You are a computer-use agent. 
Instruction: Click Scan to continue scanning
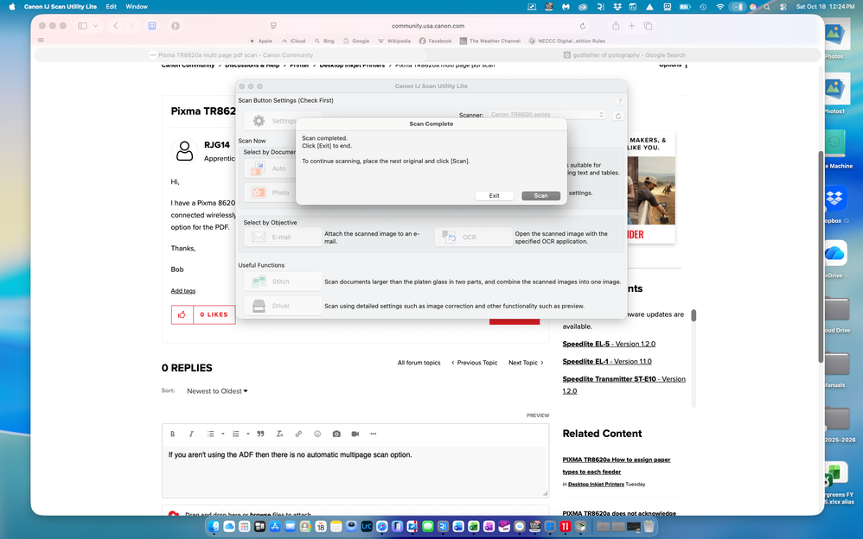[540, 196]
